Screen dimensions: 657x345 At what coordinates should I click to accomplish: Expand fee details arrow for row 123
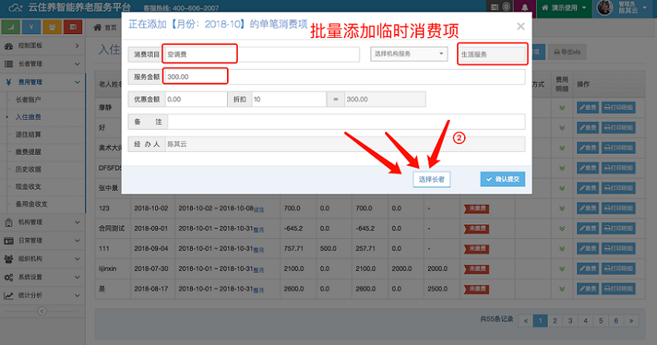[x=562, y=208]
